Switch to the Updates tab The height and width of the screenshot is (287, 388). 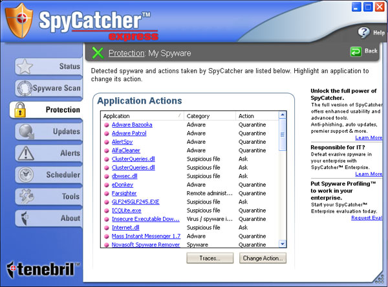click(48, 132)
